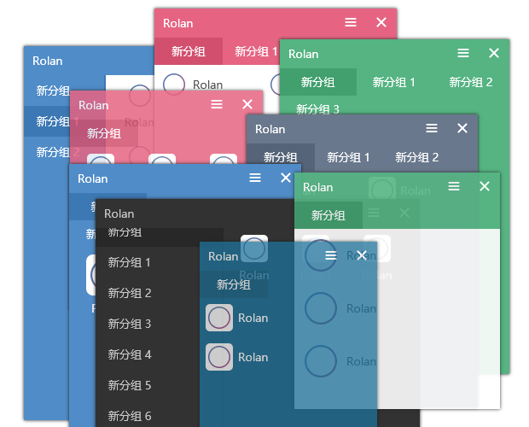Launch the Rolan circle icon in the top pink window

point(174,84)
